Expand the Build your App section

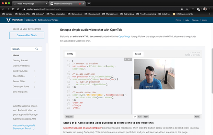(x=35, y=71)
